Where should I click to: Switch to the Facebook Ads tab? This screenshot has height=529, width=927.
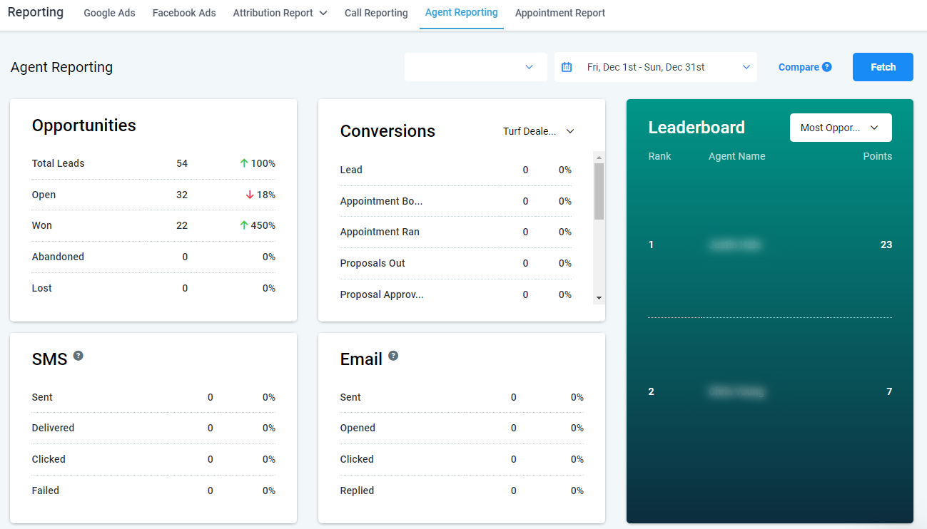click(184, 13)
